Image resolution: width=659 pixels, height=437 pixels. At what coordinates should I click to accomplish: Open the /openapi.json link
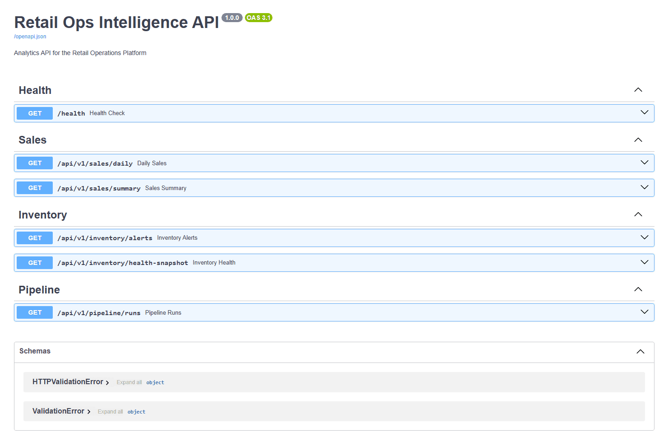[30, 37]
